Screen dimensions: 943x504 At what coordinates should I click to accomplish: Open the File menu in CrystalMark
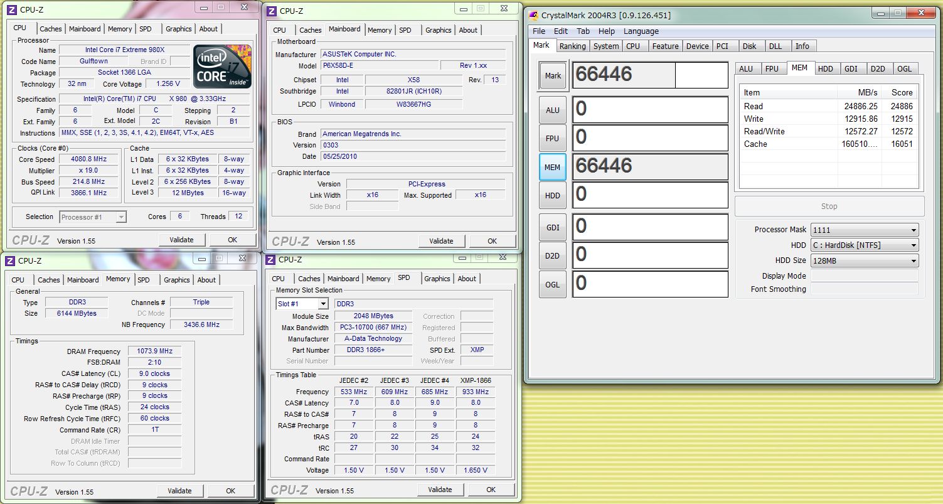[x=538, y=31]
